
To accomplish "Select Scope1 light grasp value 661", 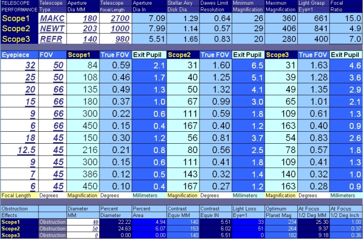I will pos(314,18).
